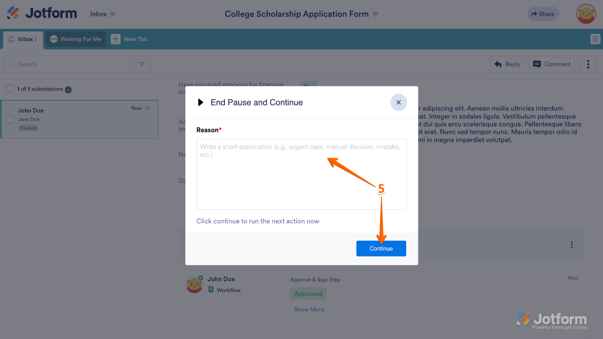The height and width of the screenshot is (339, 603).
Task: Click inside the Reason text field
Action: pos(301,174)
